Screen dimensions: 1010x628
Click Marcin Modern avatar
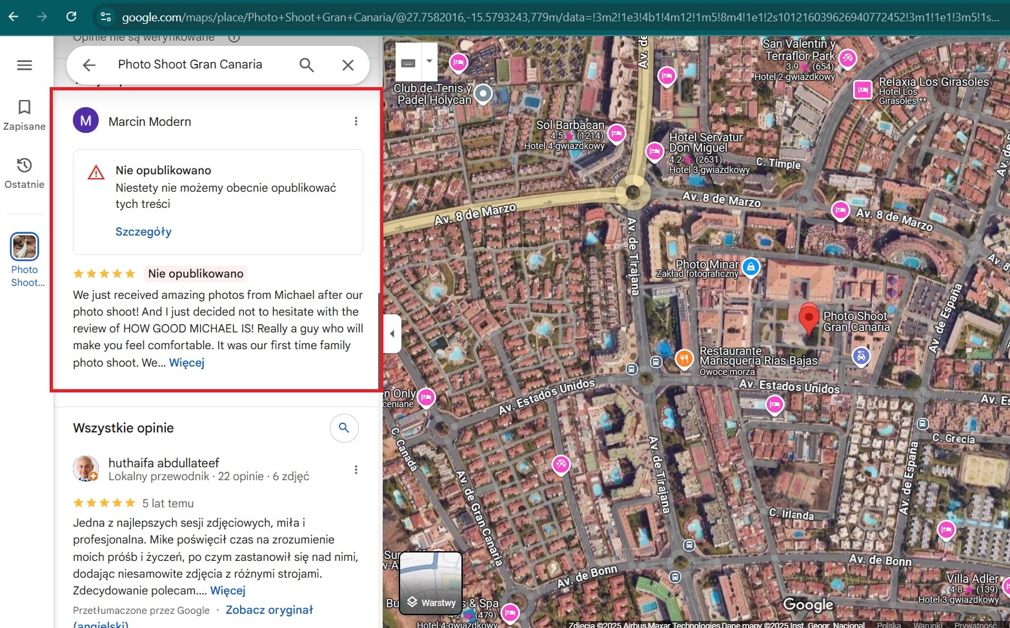coord(86,121)
